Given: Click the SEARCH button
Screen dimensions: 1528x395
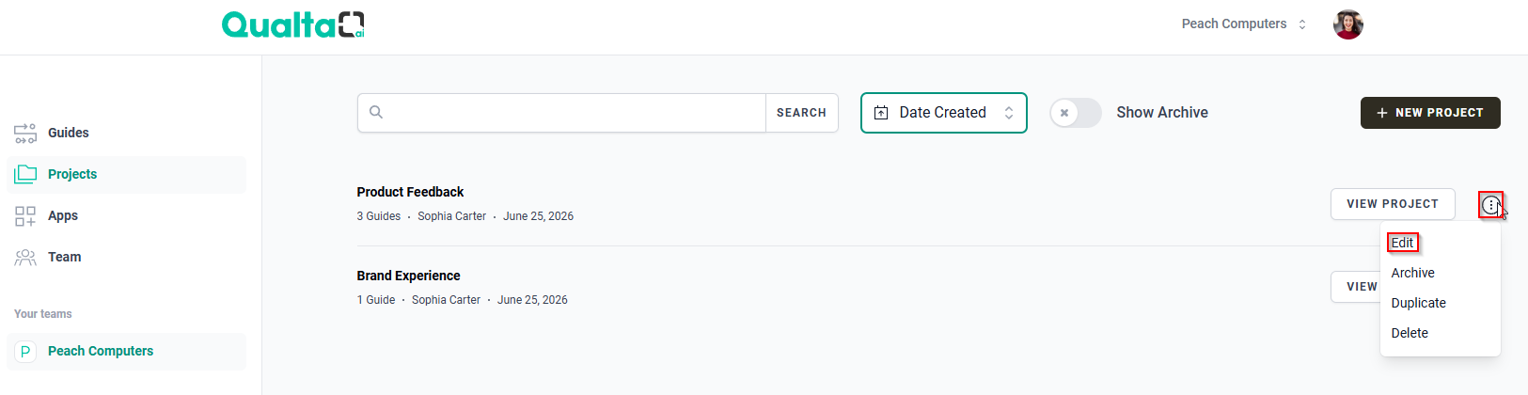Looking at the screenshot, I should click(801, 113).
